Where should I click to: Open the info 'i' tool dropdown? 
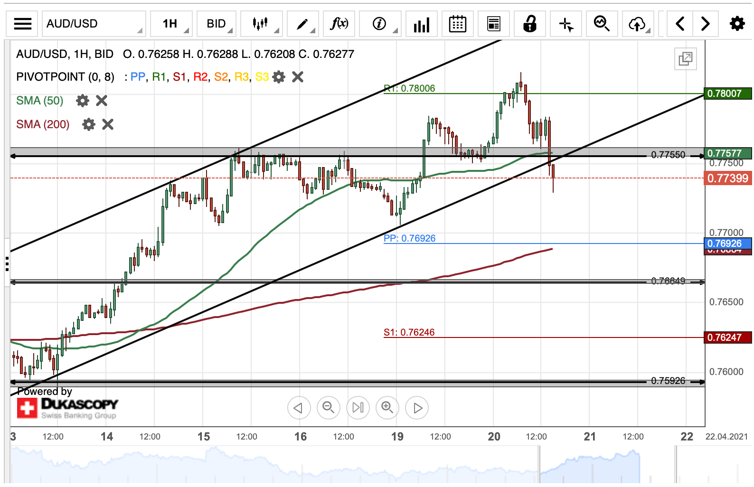[x=380, y=23]
